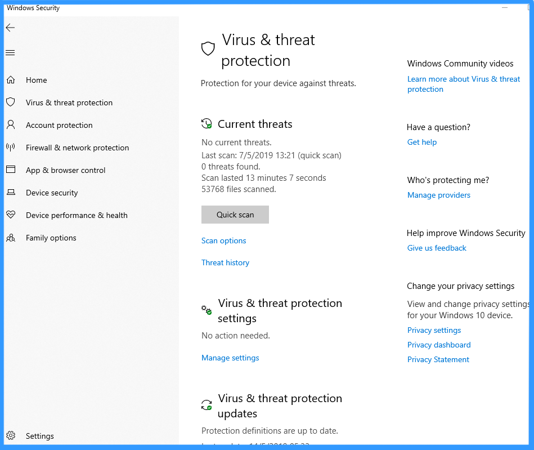Viewport: 534px width, 450px height.
Task: Open Manage providers link
Action: 439,195
